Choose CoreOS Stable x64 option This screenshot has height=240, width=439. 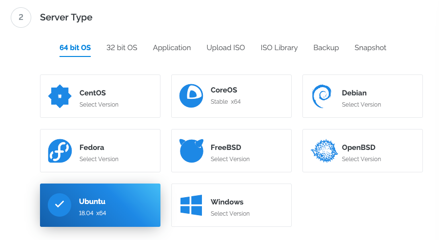pos(225,102)
